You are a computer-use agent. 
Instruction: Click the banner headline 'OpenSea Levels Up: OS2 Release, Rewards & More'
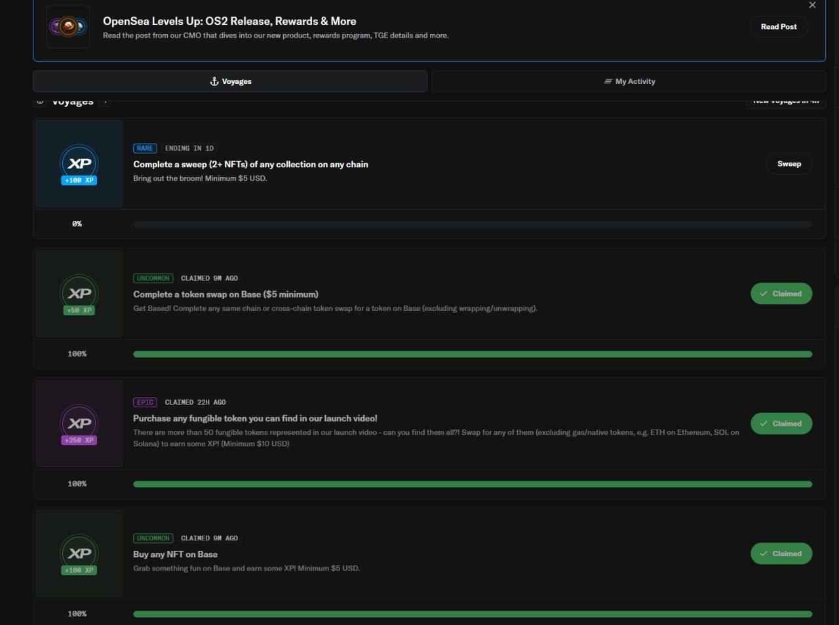(229, 21)
